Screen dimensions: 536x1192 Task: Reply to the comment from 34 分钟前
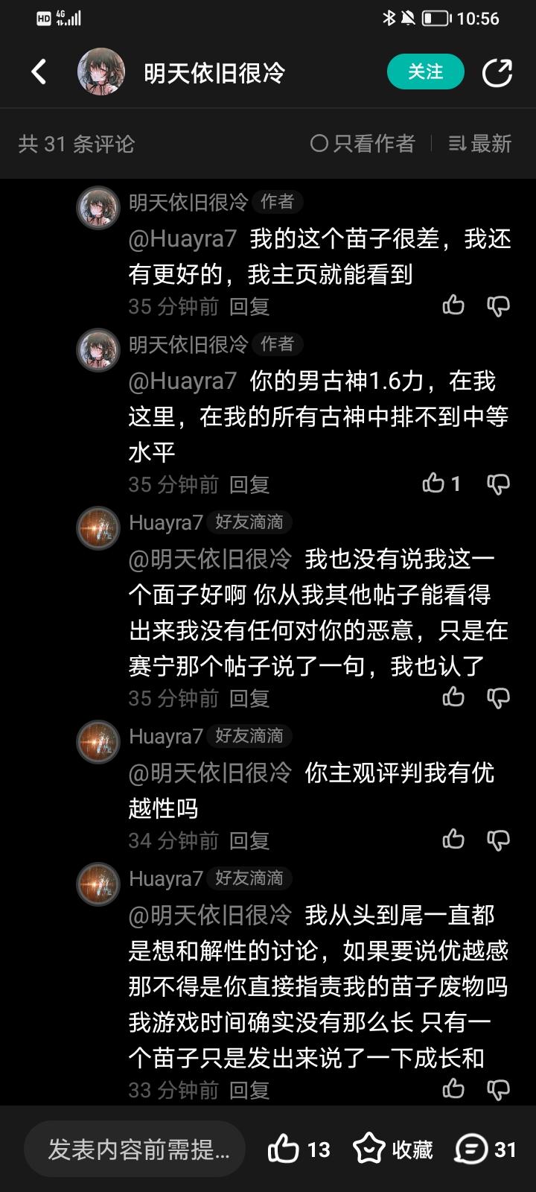point(249,840)
